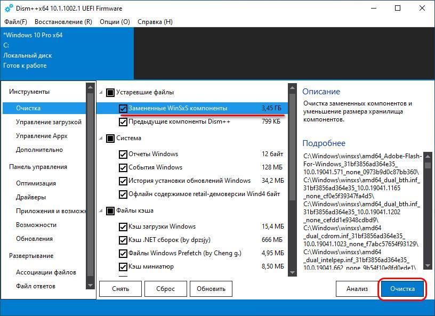Collapse the Система group
Viewport: 435px width, 316px height.
point(101,138)
